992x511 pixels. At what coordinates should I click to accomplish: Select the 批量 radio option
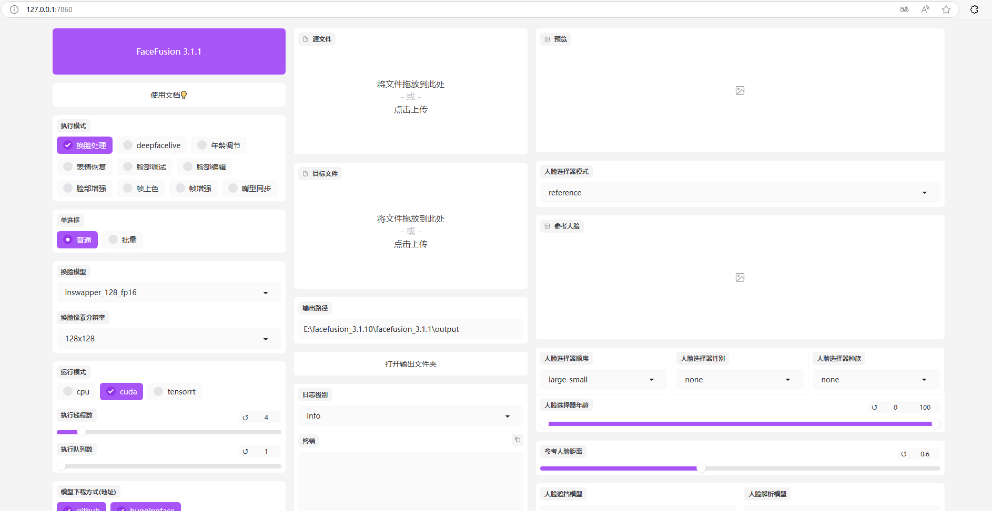(x=123, y=240)
